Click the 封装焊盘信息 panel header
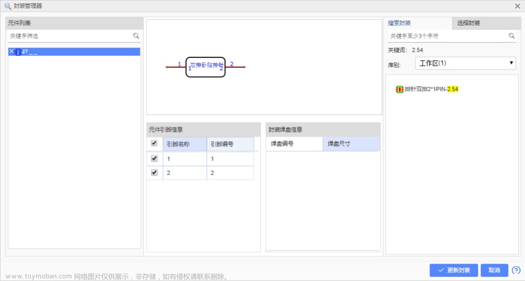This screenshot has height=281, width=525. (323, 130)
